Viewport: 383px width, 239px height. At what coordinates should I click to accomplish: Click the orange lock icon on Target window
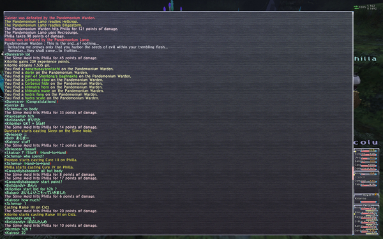point(376,194)
